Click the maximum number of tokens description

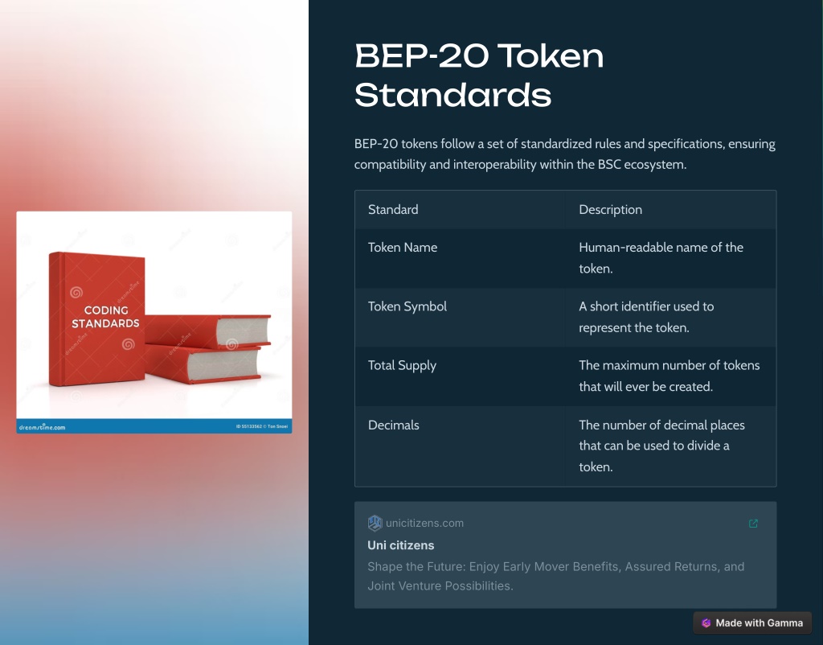click(x=671, y=376)
